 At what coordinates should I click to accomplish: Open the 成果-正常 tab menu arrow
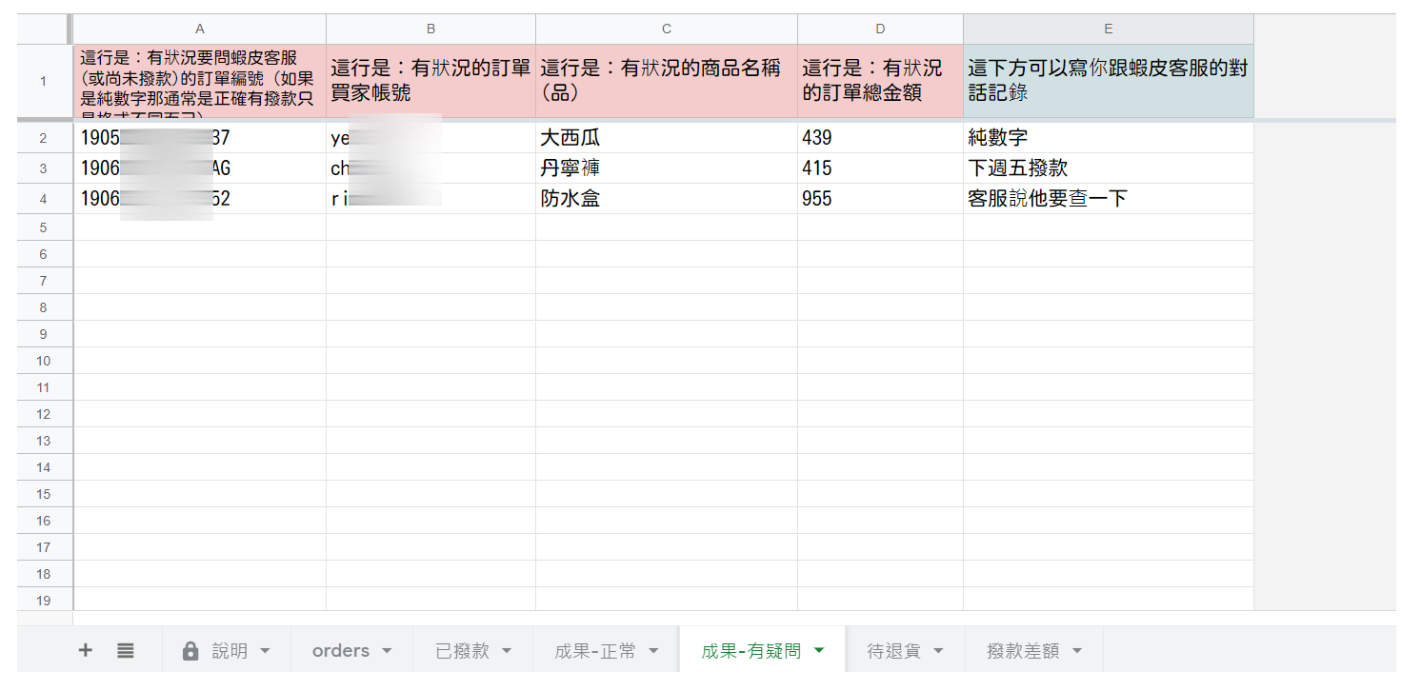(x=653, y=651)
